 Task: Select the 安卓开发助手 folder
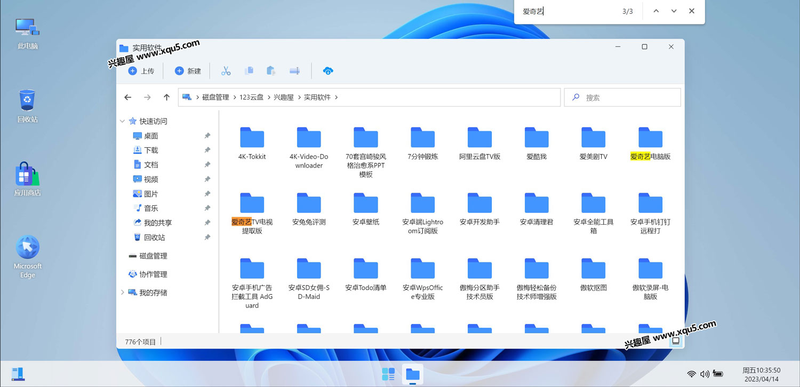coord(480,209)
